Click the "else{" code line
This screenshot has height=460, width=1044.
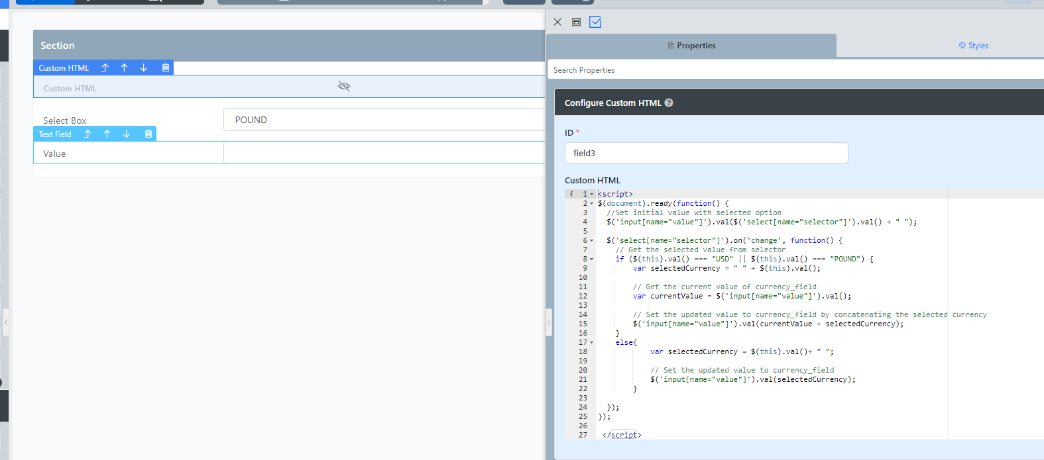coord(626,342)
